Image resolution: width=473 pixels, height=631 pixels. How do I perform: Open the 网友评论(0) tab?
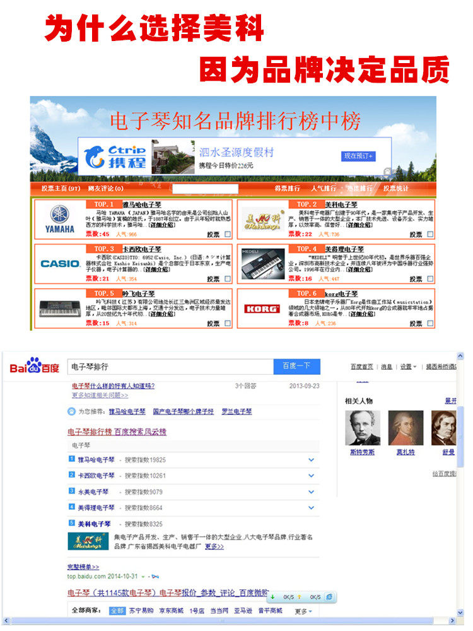coord(106,188)
